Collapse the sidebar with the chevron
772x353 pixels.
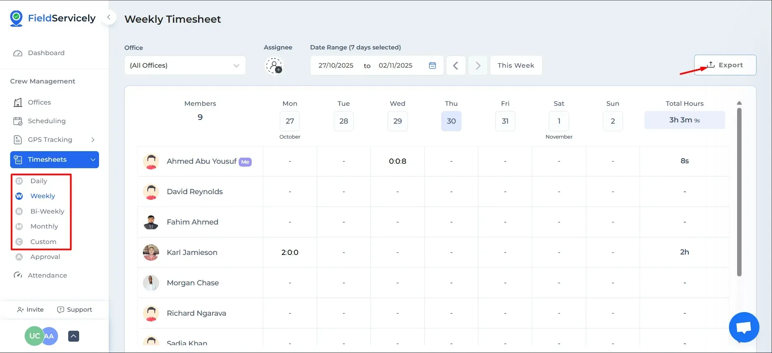pos(109,17)
